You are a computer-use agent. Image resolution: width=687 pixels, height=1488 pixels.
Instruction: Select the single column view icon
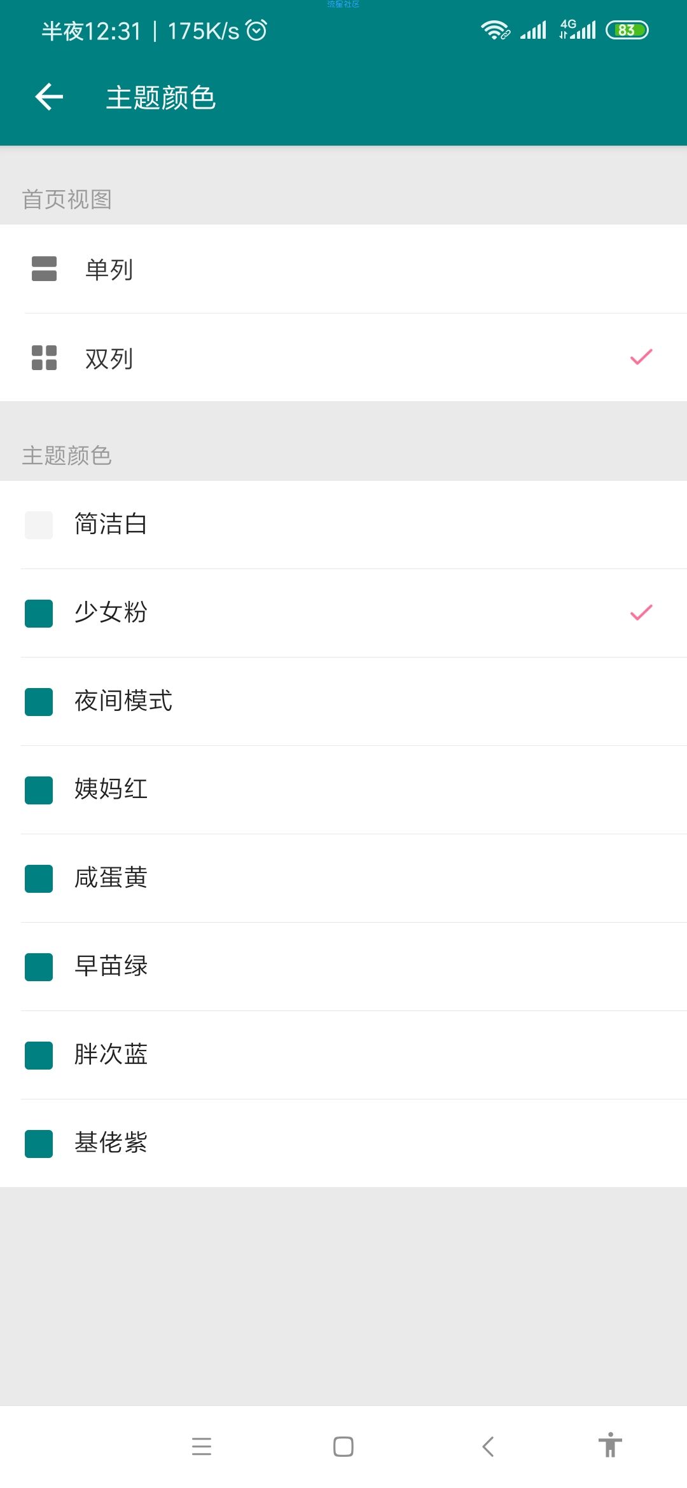pyautogui.click(x=44, y=269)
